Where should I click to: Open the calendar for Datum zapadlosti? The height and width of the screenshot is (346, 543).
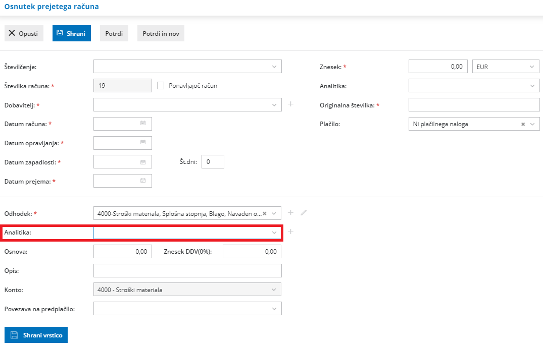tap(142, 162)
